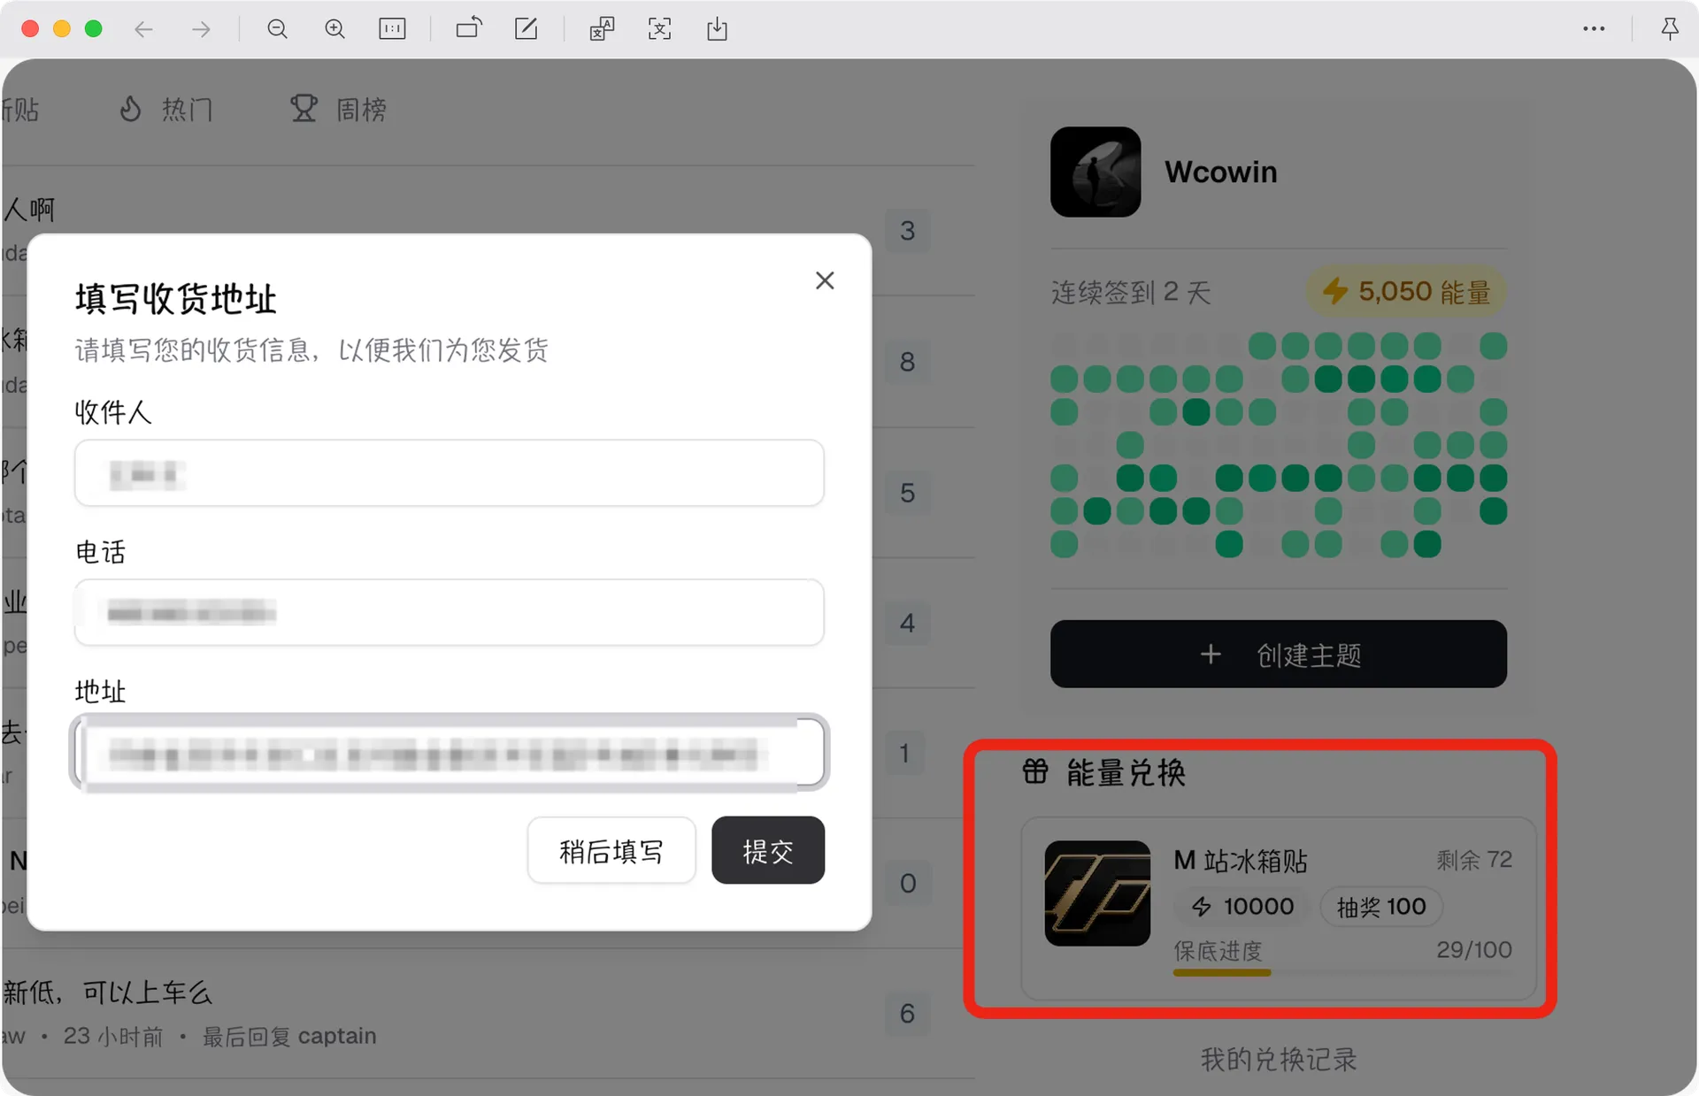
Task: Click the 创建主题 button
Action: click(1279, 654)
